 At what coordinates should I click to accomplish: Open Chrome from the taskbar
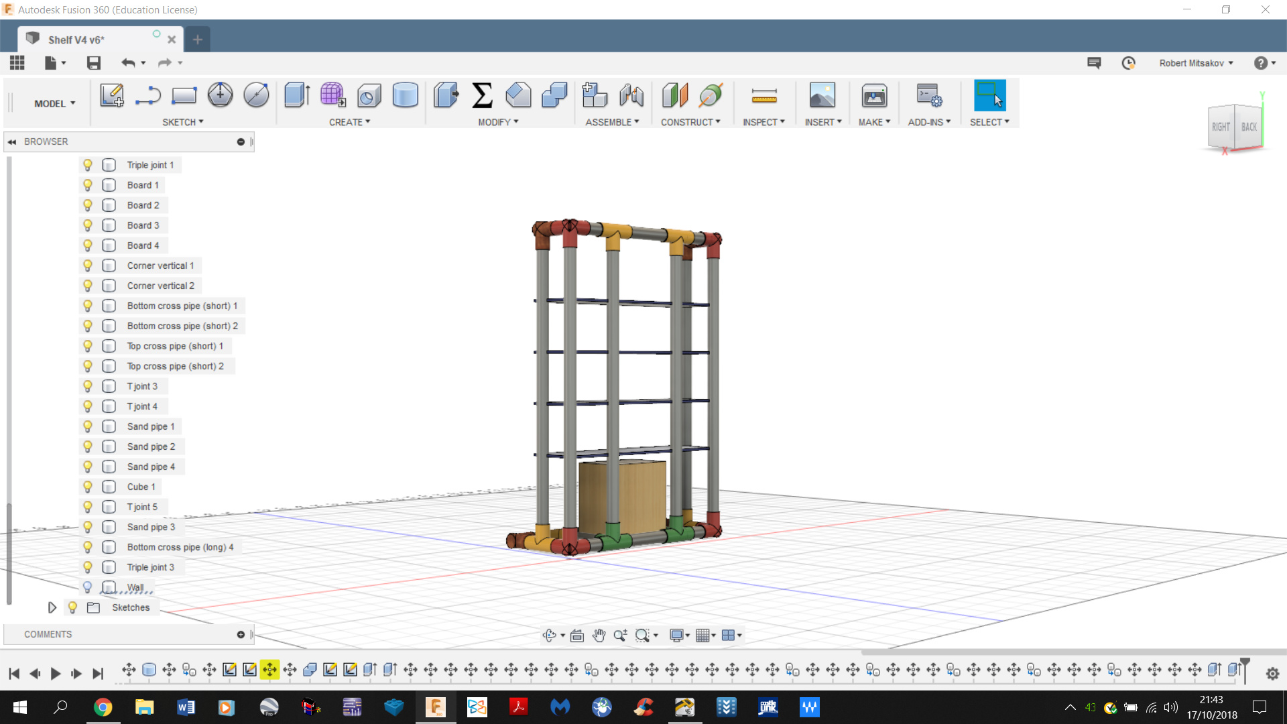pos(103,707)
